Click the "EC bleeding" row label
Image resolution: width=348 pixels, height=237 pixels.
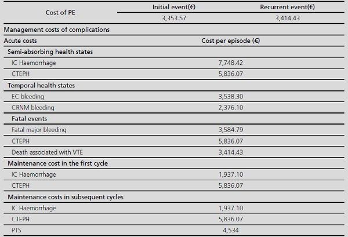[28, 96]
